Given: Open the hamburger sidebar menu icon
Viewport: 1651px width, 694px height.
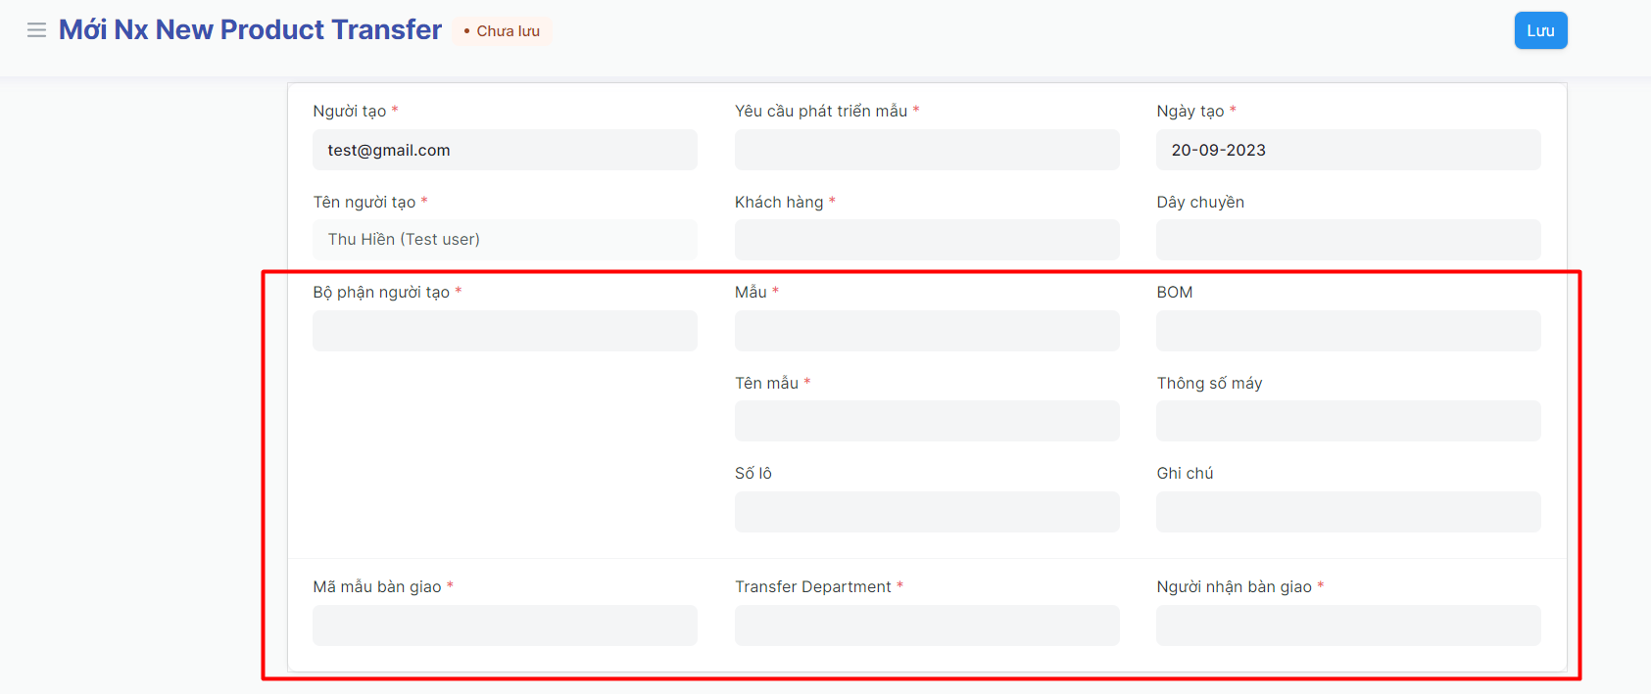Looking at the screenshot, I should 36,30.
